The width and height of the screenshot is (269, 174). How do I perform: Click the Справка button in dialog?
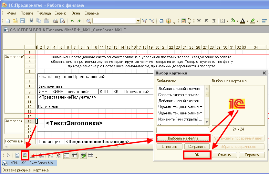[252, 155]
